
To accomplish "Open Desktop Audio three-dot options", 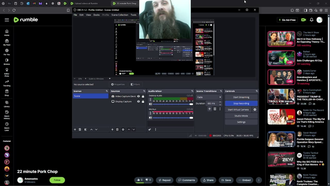I will (150, 99).
